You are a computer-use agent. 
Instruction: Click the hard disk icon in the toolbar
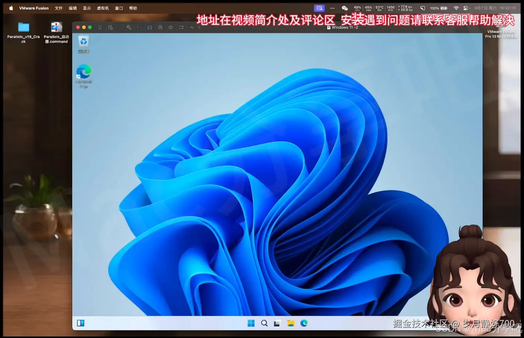[x=150, y=27]
